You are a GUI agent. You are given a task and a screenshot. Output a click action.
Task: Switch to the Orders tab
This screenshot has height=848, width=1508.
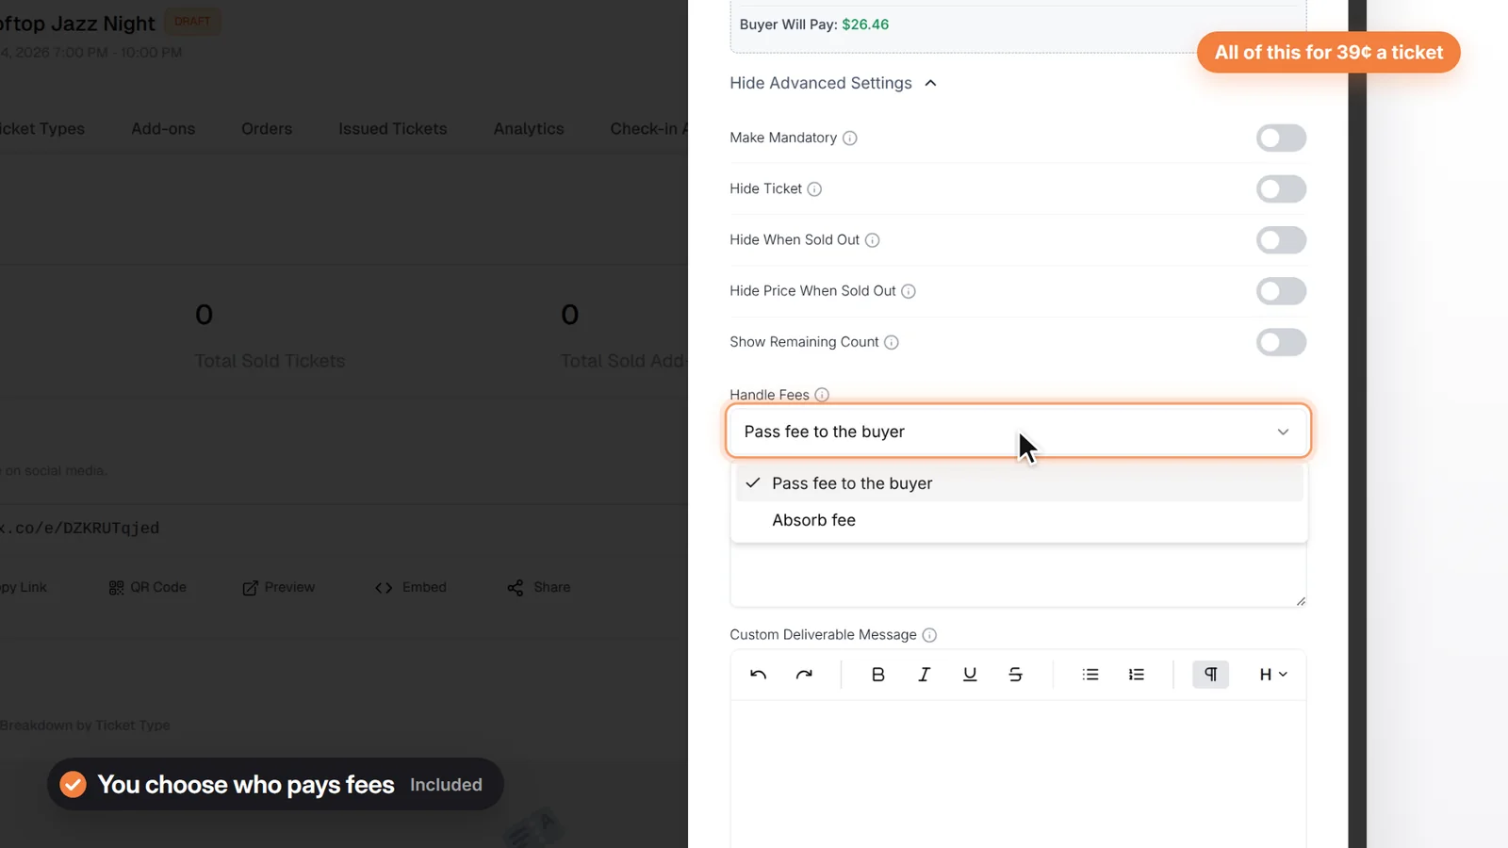click(267, 129)
